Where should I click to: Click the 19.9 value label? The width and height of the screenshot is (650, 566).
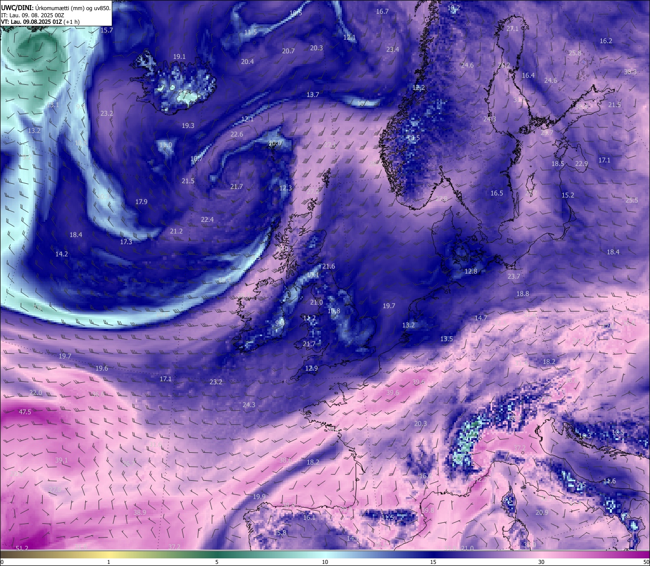tap(259, 496)
